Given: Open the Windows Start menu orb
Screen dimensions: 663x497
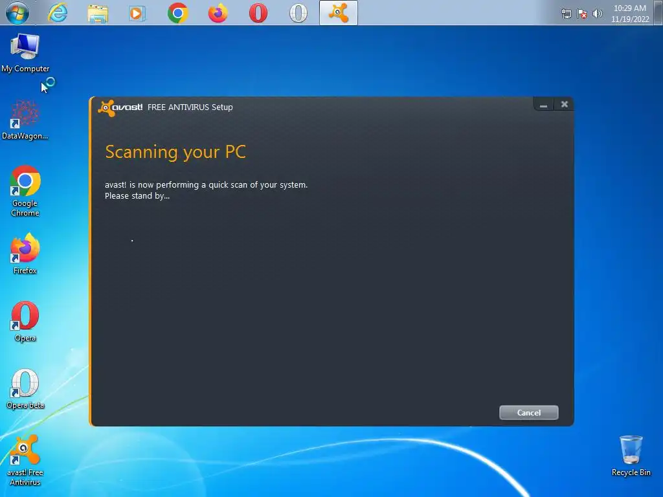Looking at the screenshot, I should click(17, 13).
